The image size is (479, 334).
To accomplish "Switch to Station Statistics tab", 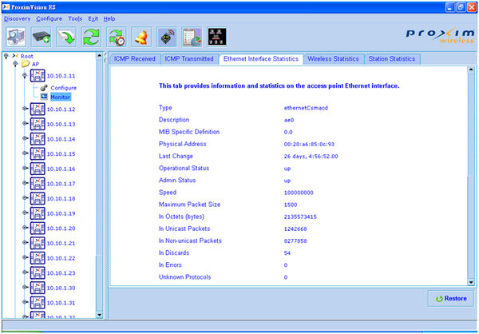I will [392, 58].
